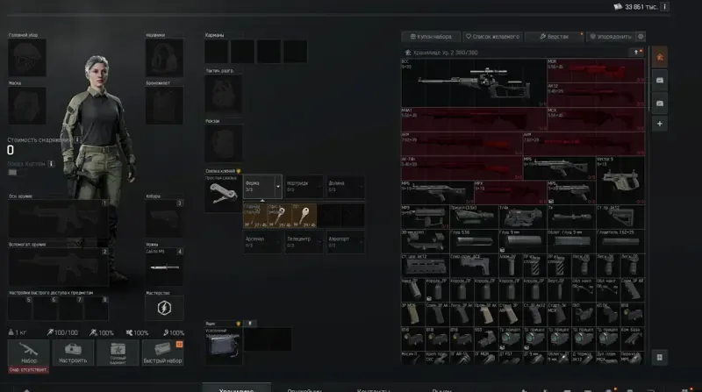Viewport: 702px width, 392px height.
Task: Select the MP9 item in the stash
Action: (426, 217)
